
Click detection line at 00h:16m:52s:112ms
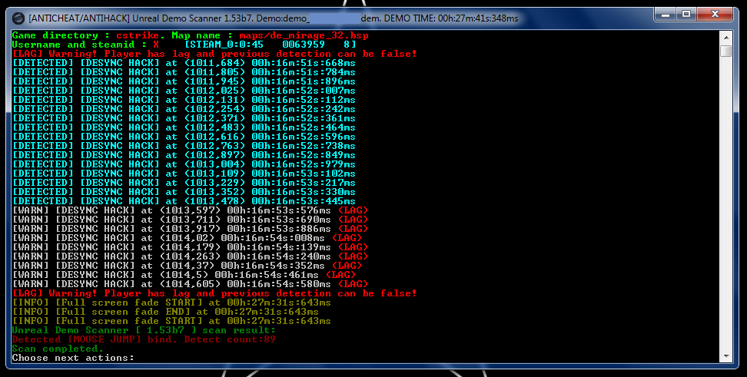click(184, 100)
